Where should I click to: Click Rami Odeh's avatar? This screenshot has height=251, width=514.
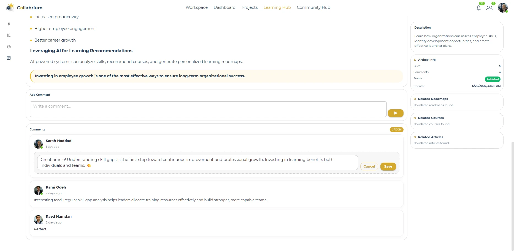[38, 190]
